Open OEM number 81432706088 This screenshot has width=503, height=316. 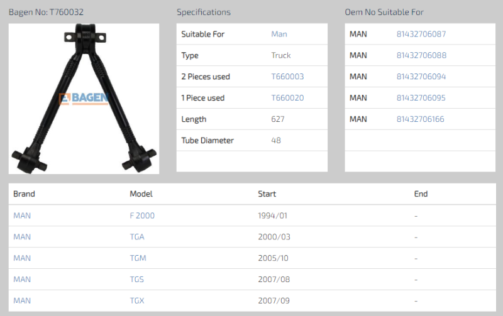pos(421,55)
